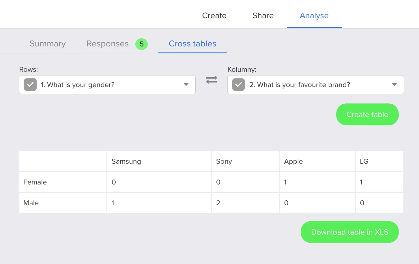Click the swap rows and columns icon

point(212,80)
